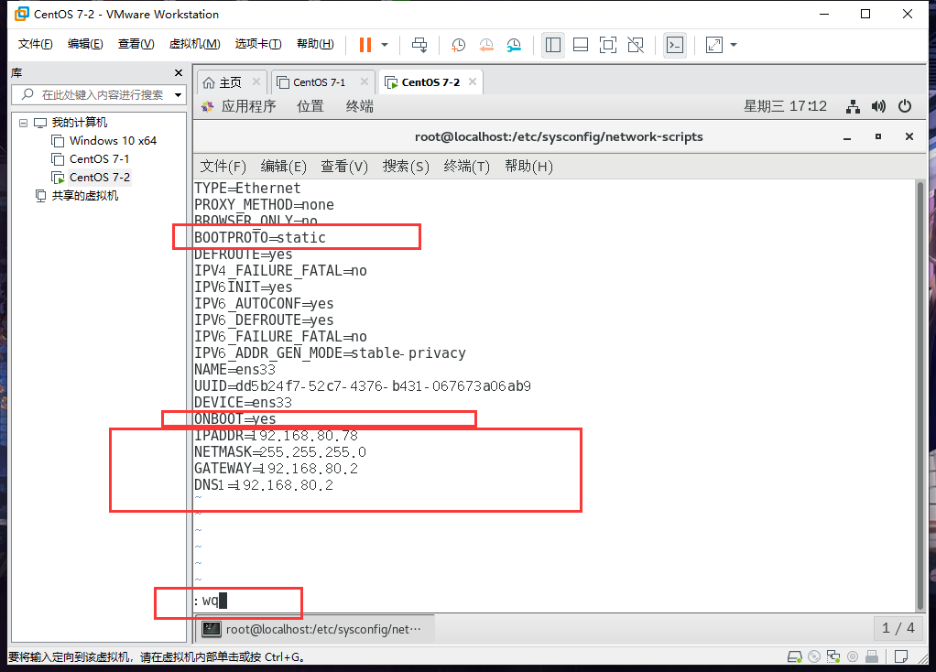Close the terminal window
Viewport: 936px width, 672px height.
pyautogui.click(x=909, y=136)
